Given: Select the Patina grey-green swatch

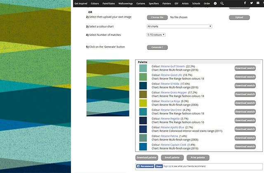Looking at the screenshot, I should pyautogui.click(x=143, y=138).
